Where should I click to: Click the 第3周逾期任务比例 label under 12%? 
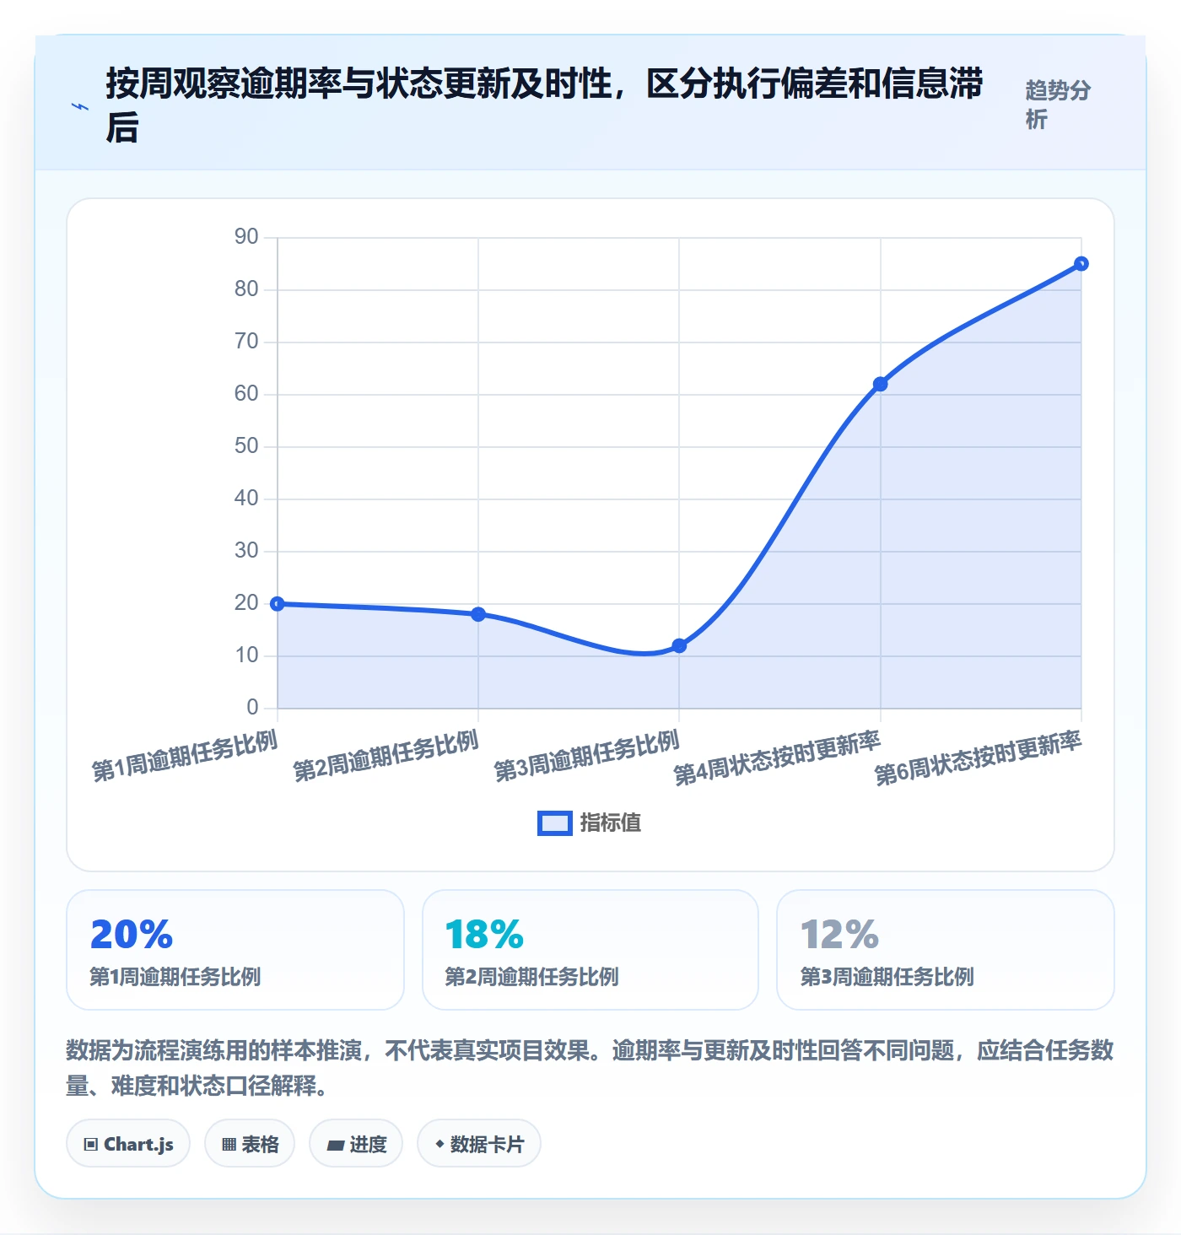(887, 977)
